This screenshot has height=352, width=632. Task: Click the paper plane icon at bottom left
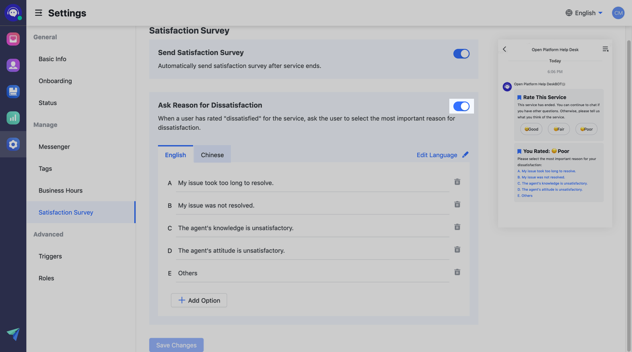(13, 334)
